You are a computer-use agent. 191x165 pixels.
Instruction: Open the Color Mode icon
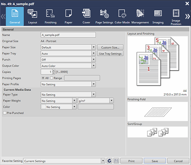(122, 14)
